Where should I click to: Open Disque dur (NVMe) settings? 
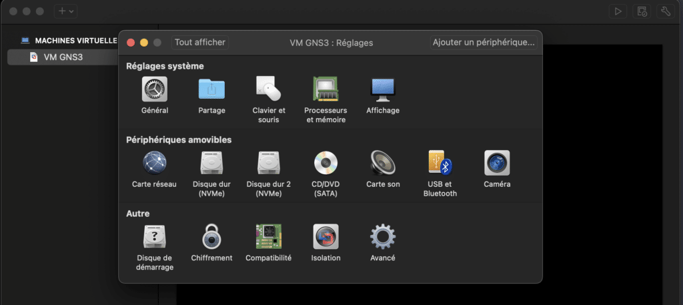[211, 163]
